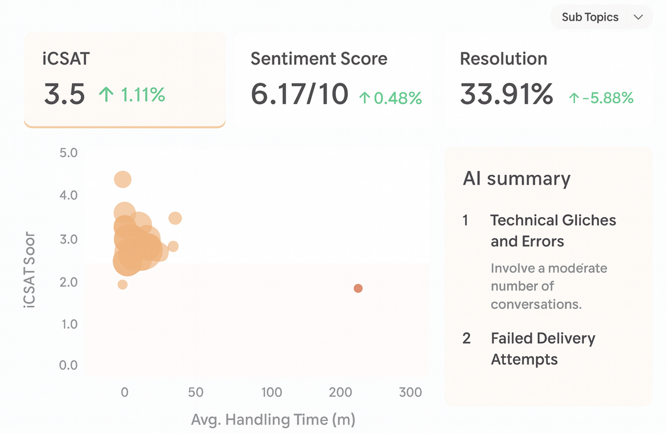Click the -5.88% resolution change value
This screenshot has width=666, height=433.
[x=607, y=98]
